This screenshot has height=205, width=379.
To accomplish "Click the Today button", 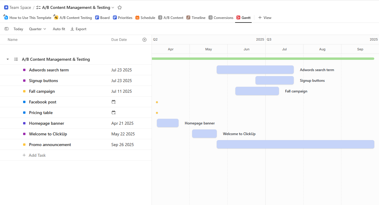I will pos(18,29).
